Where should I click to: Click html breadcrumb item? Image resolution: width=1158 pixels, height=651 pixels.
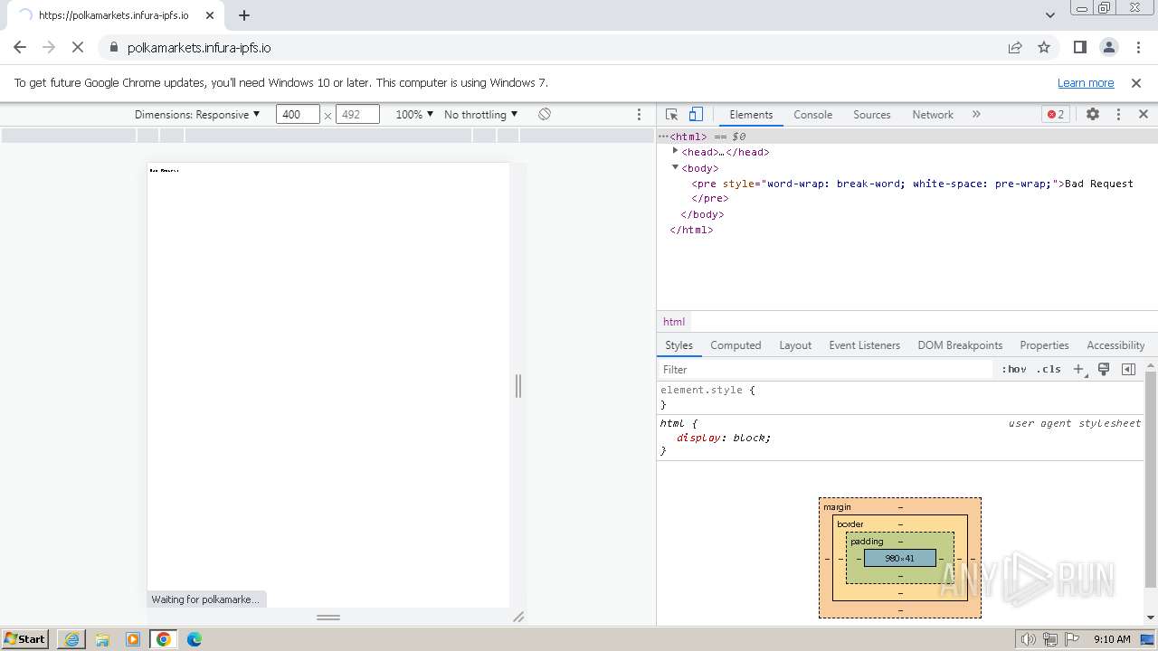[674, 321]
